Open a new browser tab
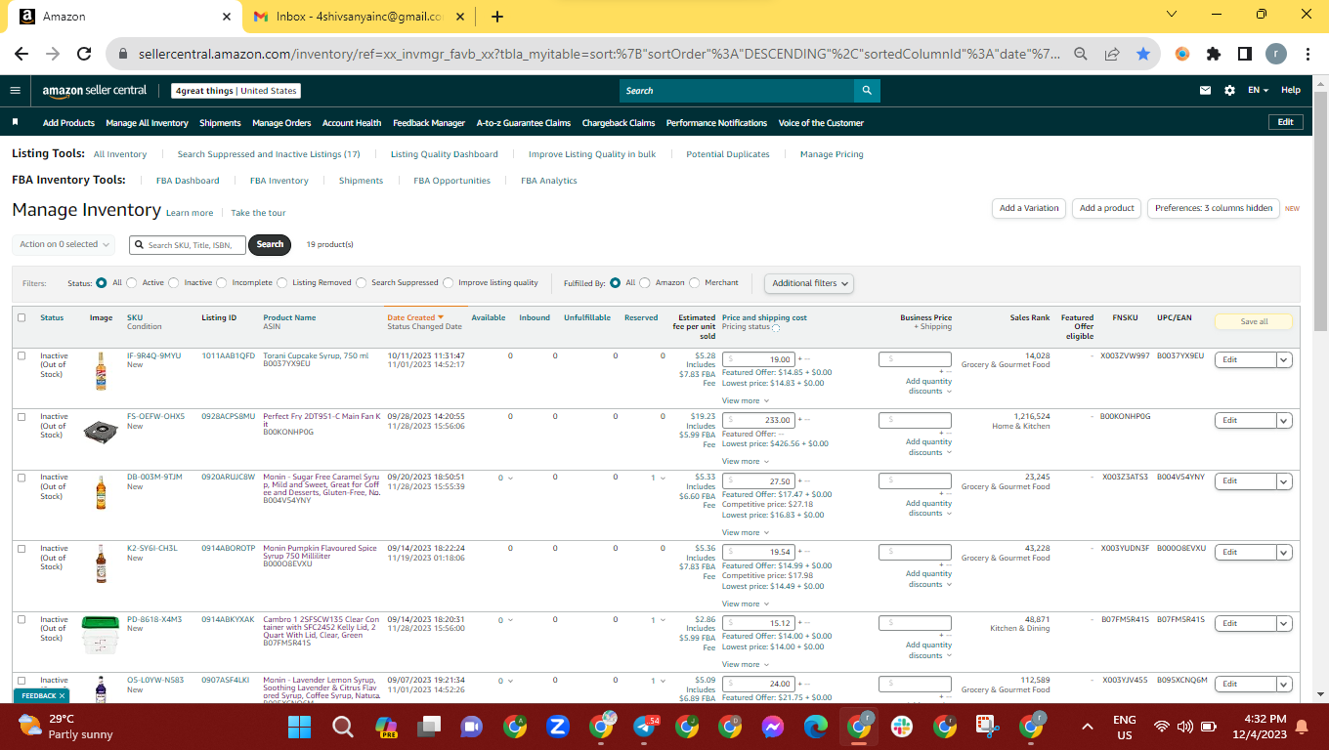The width and height of the screenshot is (1329, 750). tap(497, 17)
